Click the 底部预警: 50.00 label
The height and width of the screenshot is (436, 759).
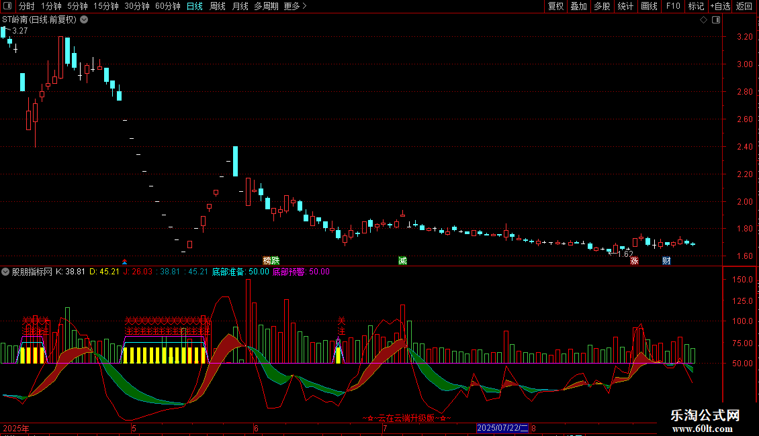click(301, 272)
